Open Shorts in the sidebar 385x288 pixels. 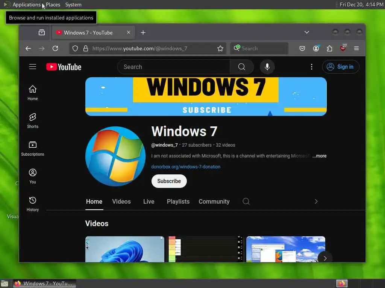click(x=33, y=121)
